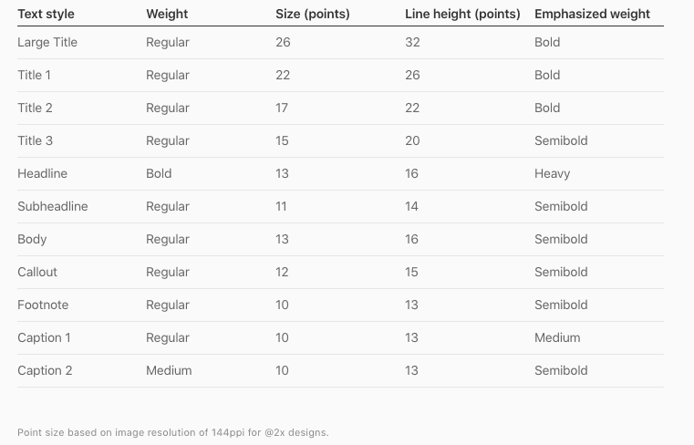Click the footnote about 144ppi image resolution
Viewport: 694px width, 445px height.
point(172,432)
